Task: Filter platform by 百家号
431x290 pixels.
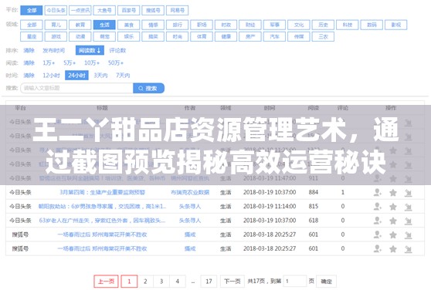Action: click(x=129, y=11)
